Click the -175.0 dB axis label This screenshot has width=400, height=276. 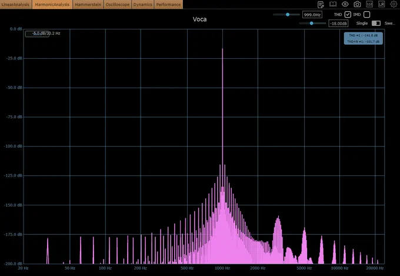point(14,234)
